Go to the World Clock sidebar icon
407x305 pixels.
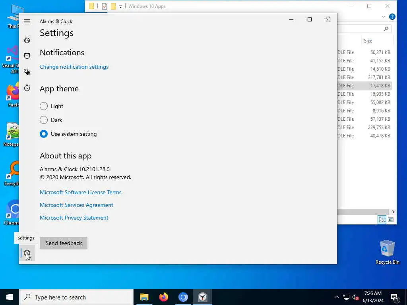coord(27,72)
